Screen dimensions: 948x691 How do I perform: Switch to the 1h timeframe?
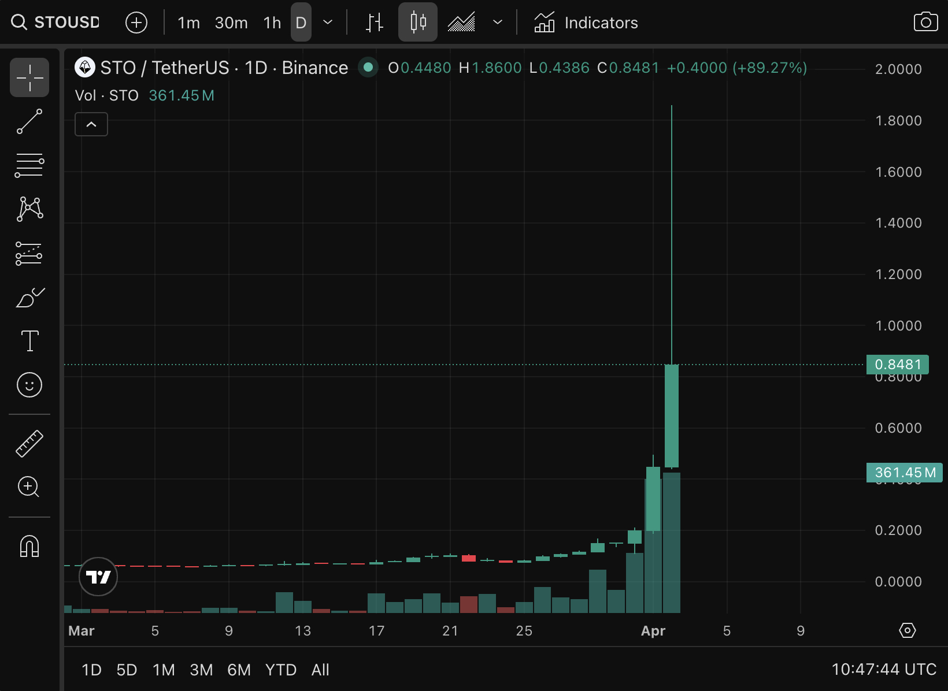(x=272, y=22)
